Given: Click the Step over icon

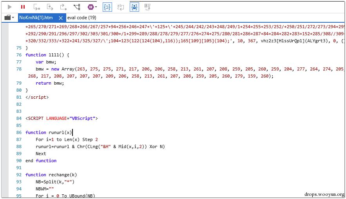Looking at the screenshot, I should (50, 7).
